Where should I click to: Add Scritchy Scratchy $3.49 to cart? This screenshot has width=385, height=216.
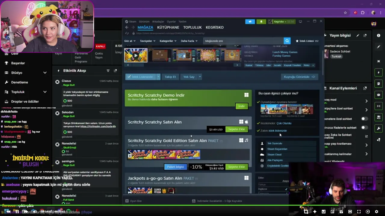coord(236,129)
